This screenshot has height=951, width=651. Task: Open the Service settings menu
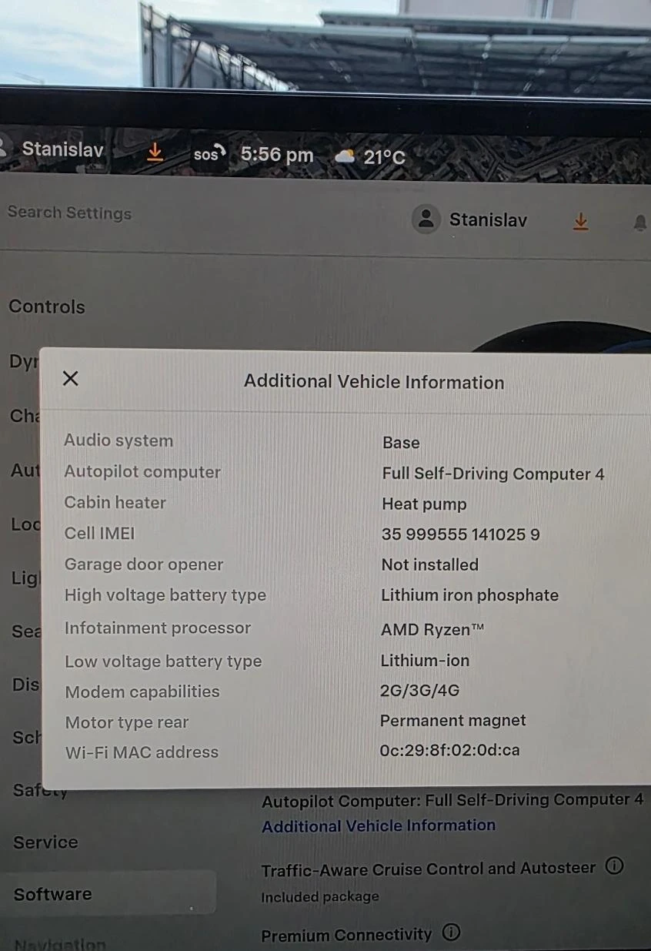pyautogui.click(x=45, y=842)
